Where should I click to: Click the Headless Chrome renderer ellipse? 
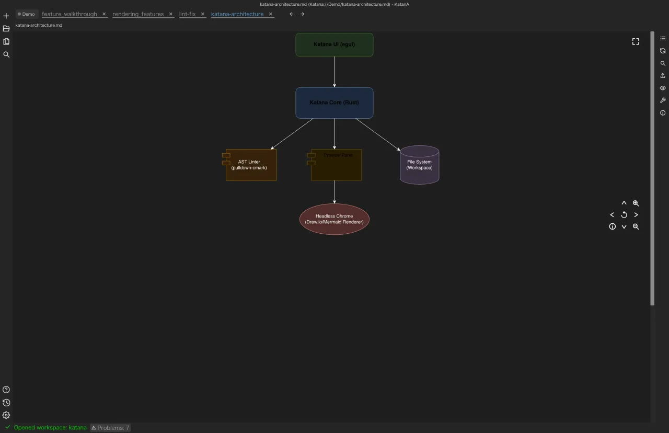pyautogui.click(x=334, y=219)
